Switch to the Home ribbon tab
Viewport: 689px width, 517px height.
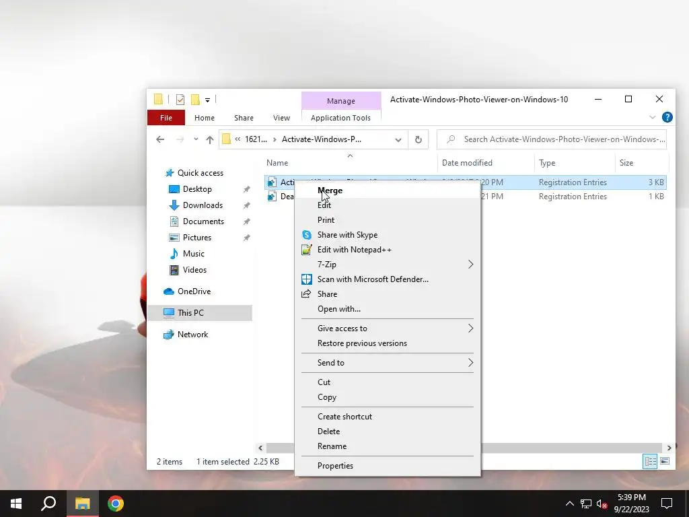[205, 118]
